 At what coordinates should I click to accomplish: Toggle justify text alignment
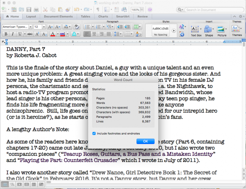tap(108, 34)
